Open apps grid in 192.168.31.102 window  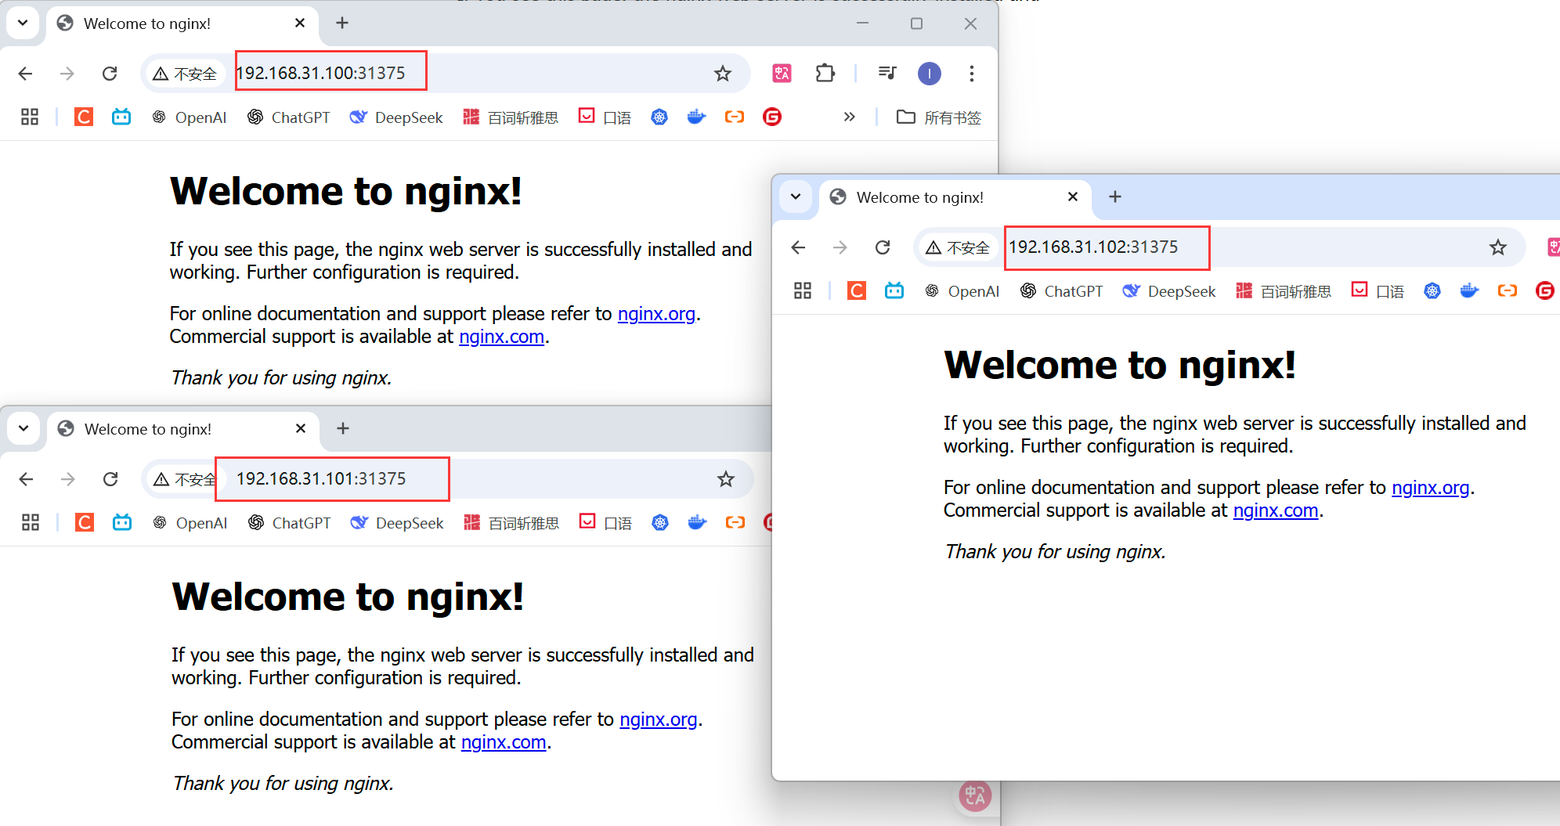click(x=803, y=291)
